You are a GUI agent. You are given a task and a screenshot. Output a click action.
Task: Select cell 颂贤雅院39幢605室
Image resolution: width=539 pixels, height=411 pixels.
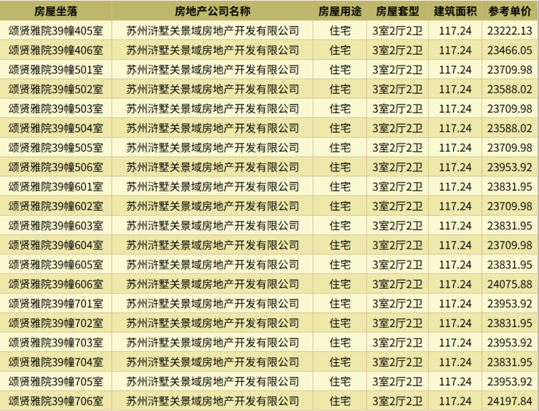pos(55,265)
